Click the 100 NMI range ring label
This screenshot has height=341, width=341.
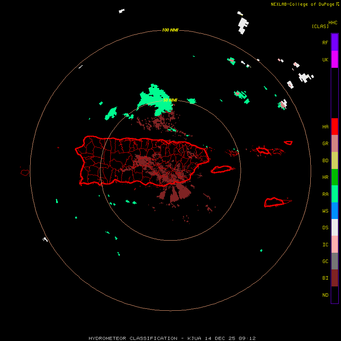click(x=170, y=30)
